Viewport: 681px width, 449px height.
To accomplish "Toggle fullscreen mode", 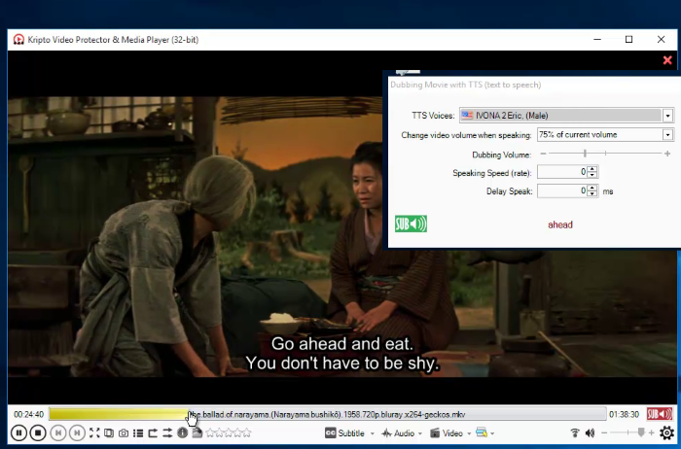I will (x=94, y=432).
